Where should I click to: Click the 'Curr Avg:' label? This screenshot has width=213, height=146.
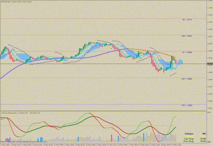189,139
